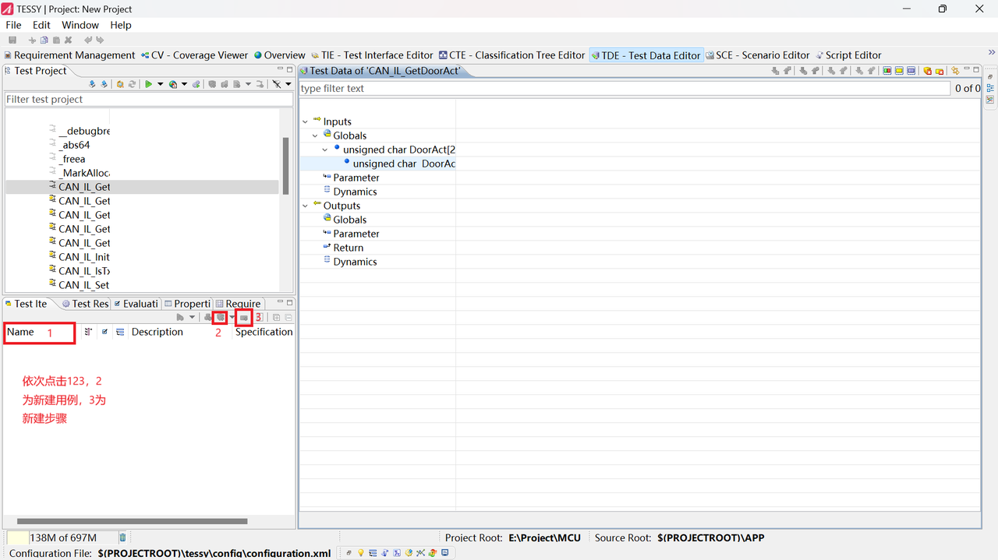Select the _abs64 tree item

tap(74, 145)
